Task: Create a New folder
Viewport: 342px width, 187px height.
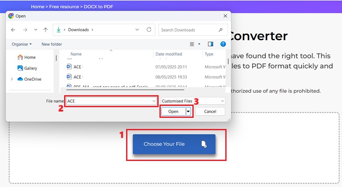Action: tap(52, 44)
